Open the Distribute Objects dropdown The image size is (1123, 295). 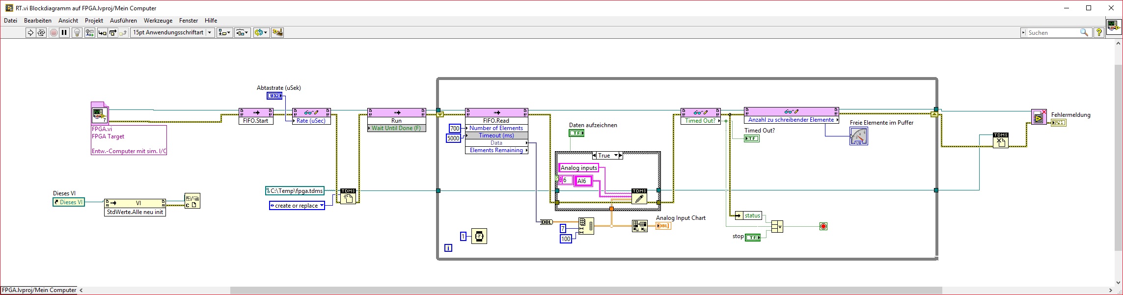point(243,32)
